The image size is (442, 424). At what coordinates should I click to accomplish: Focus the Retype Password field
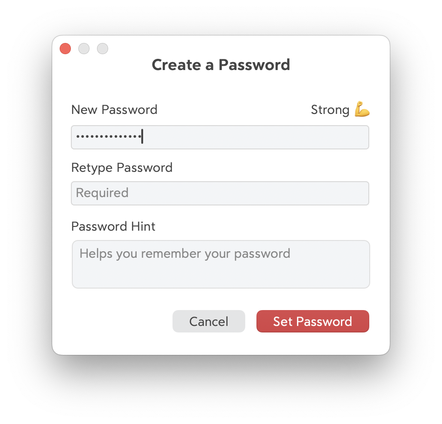[x=220, y=193]
